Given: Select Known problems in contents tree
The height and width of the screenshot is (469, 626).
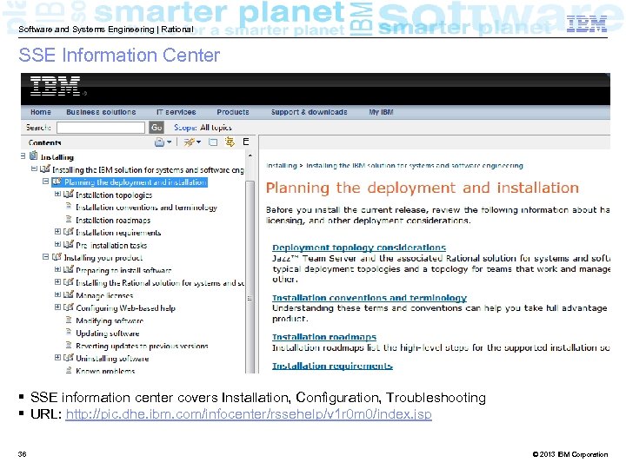Looking at the screenshot, I should pos(105,371).
